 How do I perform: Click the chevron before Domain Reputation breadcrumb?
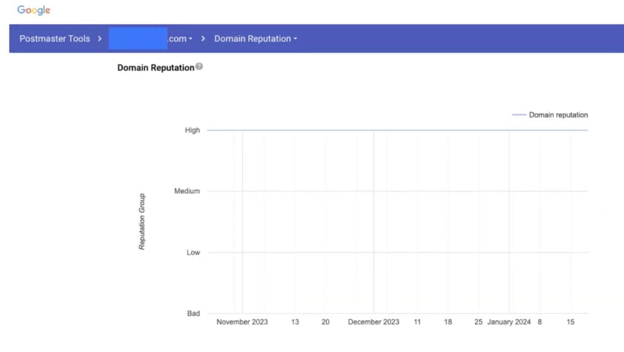point(203,38)
